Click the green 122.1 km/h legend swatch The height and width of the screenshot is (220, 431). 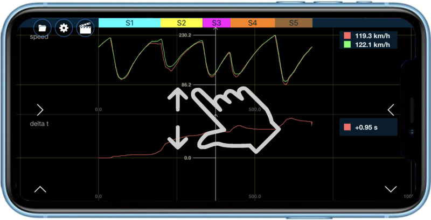pyautogui.click(x=347, y=45)
